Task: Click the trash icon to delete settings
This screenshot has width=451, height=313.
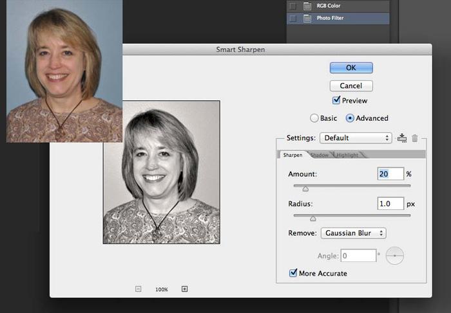Action: [x=415, y=138]
